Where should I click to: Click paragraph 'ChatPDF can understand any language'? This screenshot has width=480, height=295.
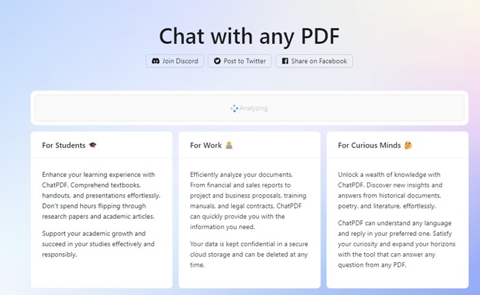(397, 244)
